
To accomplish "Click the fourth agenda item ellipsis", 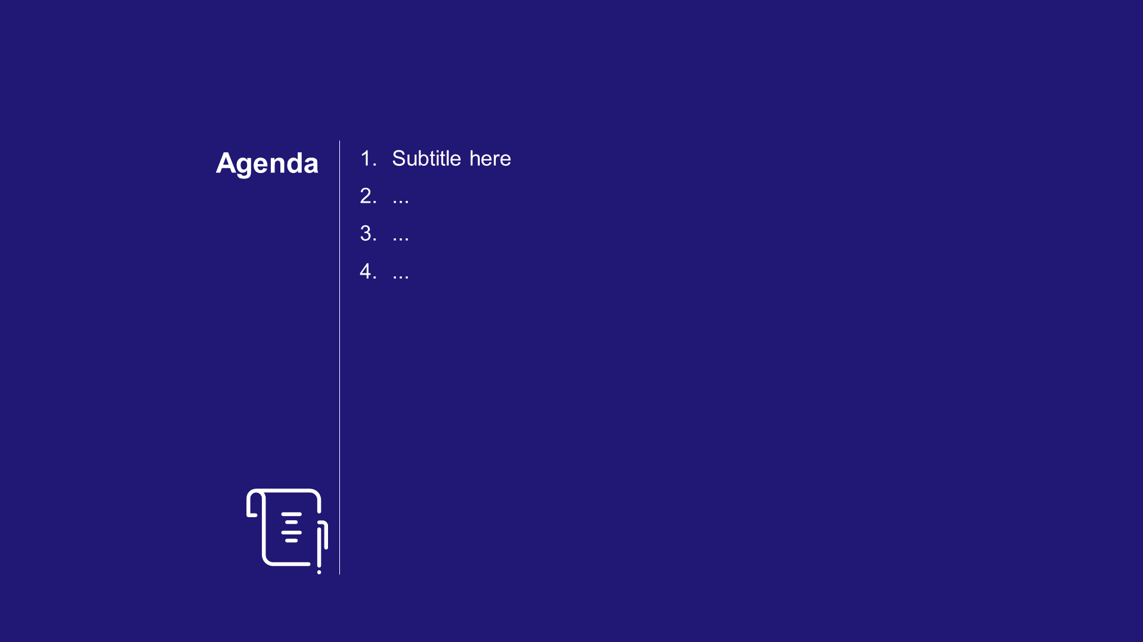I will click(x=401, y=272).
